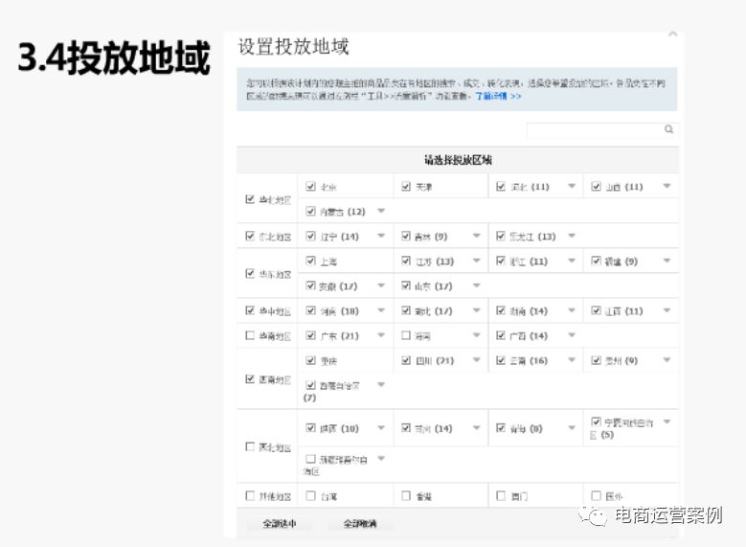The image size is (746, 547).
Task: Uncheck the 安徽 (17) checkbox
Action: click(x=310, y=285)
